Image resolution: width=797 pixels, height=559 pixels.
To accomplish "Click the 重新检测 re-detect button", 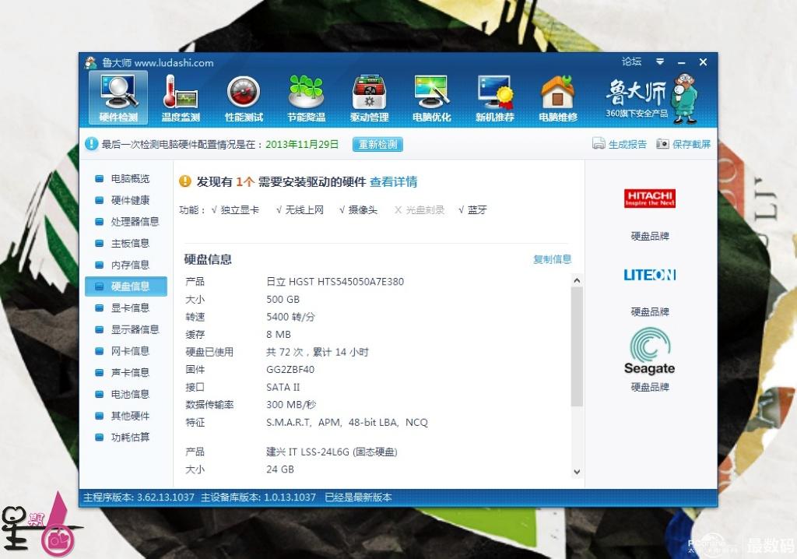I will [377, 145].
